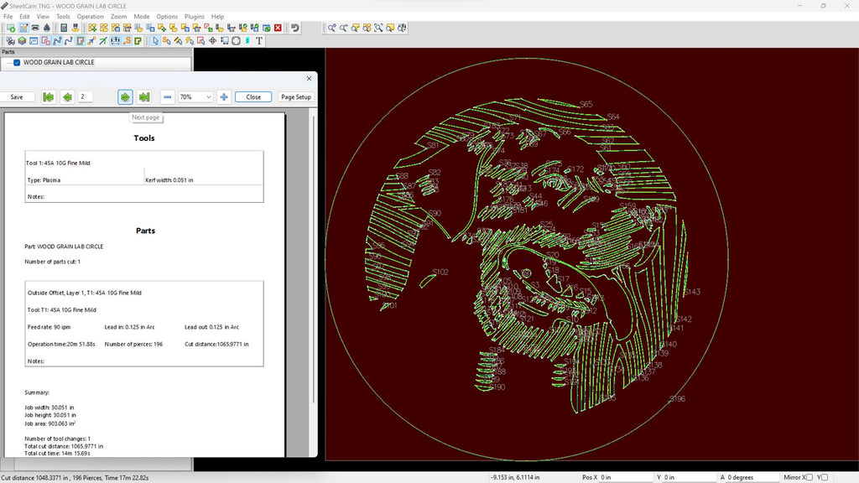Click the 'Tool 1: 45A 10G Fine Mild' text
This screenshot has height=483, width=859.
point(58,164)
